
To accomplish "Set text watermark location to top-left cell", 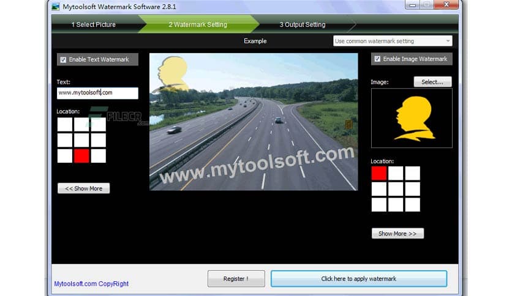I will point(65,124).
